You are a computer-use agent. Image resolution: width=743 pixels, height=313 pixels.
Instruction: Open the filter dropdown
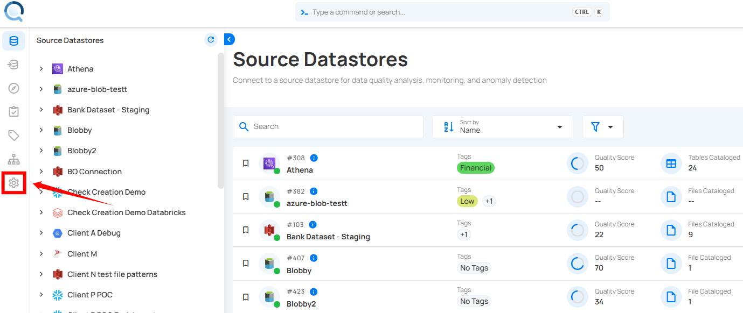(602, 127)
